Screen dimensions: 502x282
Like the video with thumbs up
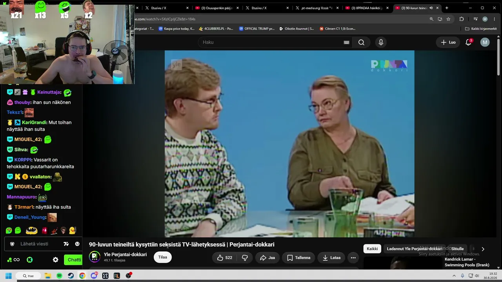(x=224, y=258)
